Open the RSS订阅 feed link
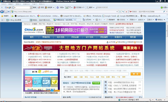This screenshot has width=168, height=102. point(138,42)
